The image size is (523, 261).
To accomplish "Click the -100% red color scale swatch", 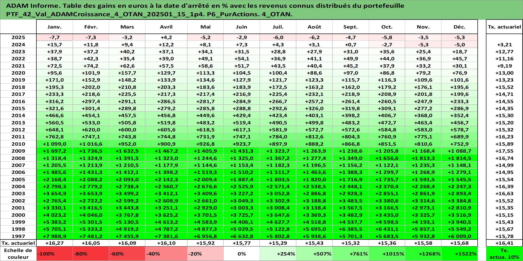I will coord(54,254).
